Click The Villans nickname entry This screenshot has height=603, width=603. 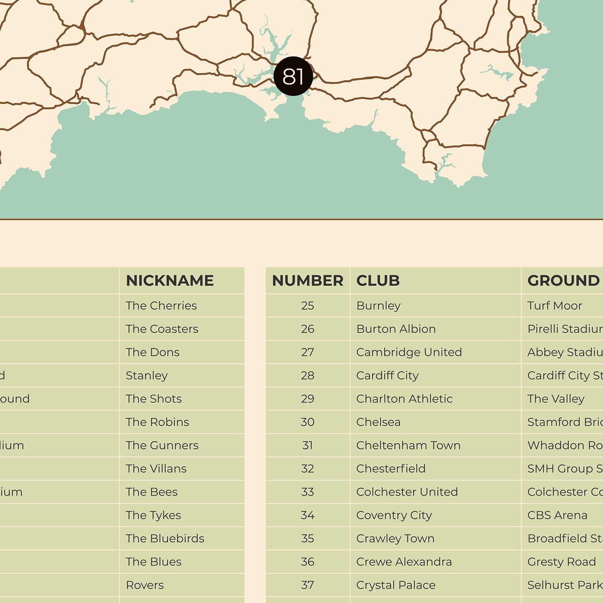[x=156, y=469]
